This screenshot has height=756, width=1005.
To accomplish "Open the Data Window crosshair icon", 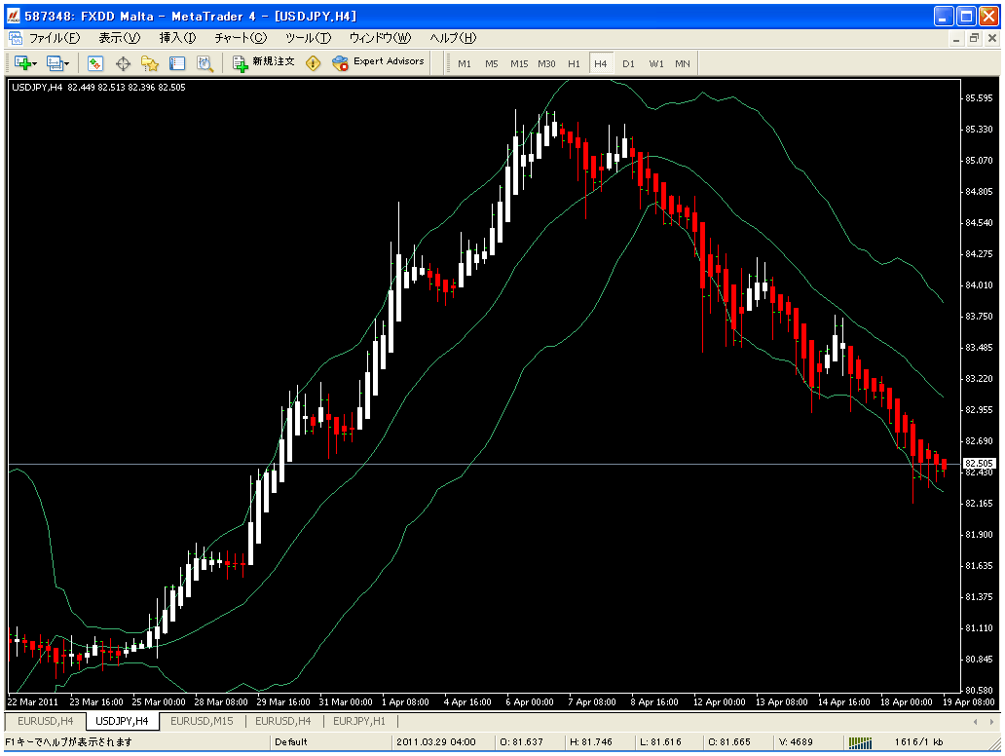I will click(x=123, y=63).
